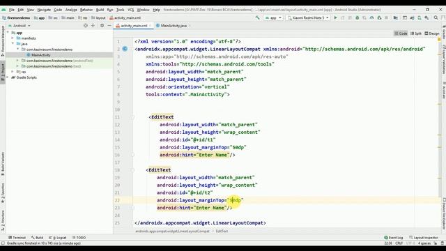446x251 pixels.
Task: Open the SDK Manager icon
Action: [426, 17]
